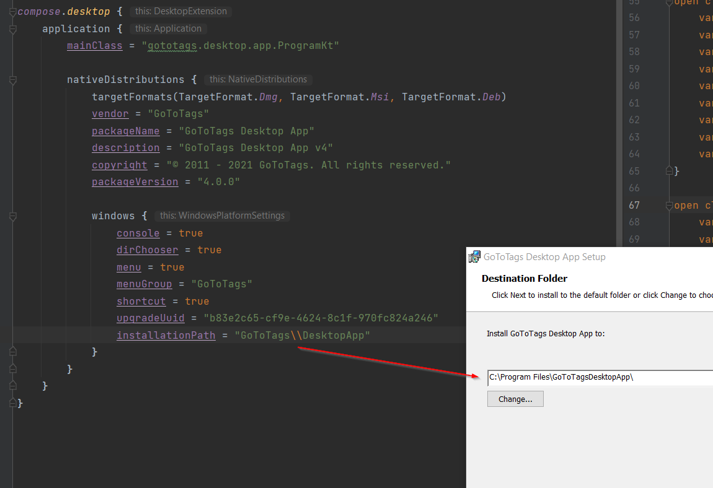The height and width of the screenshot is (488, 713).
Task: Click the upgradeUuid property reference
Action: point(150,318)
